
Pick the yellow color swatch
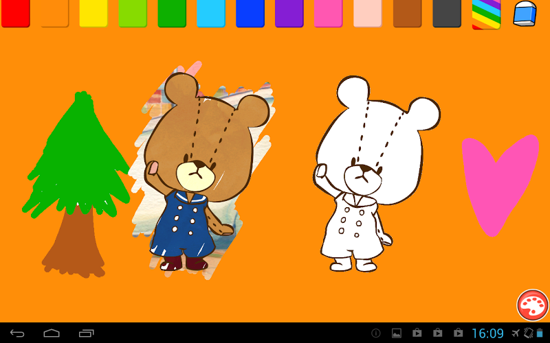pyautogui.click(x=93, y=13)
